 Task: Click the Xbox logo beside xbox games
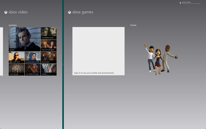click(70, 12)
